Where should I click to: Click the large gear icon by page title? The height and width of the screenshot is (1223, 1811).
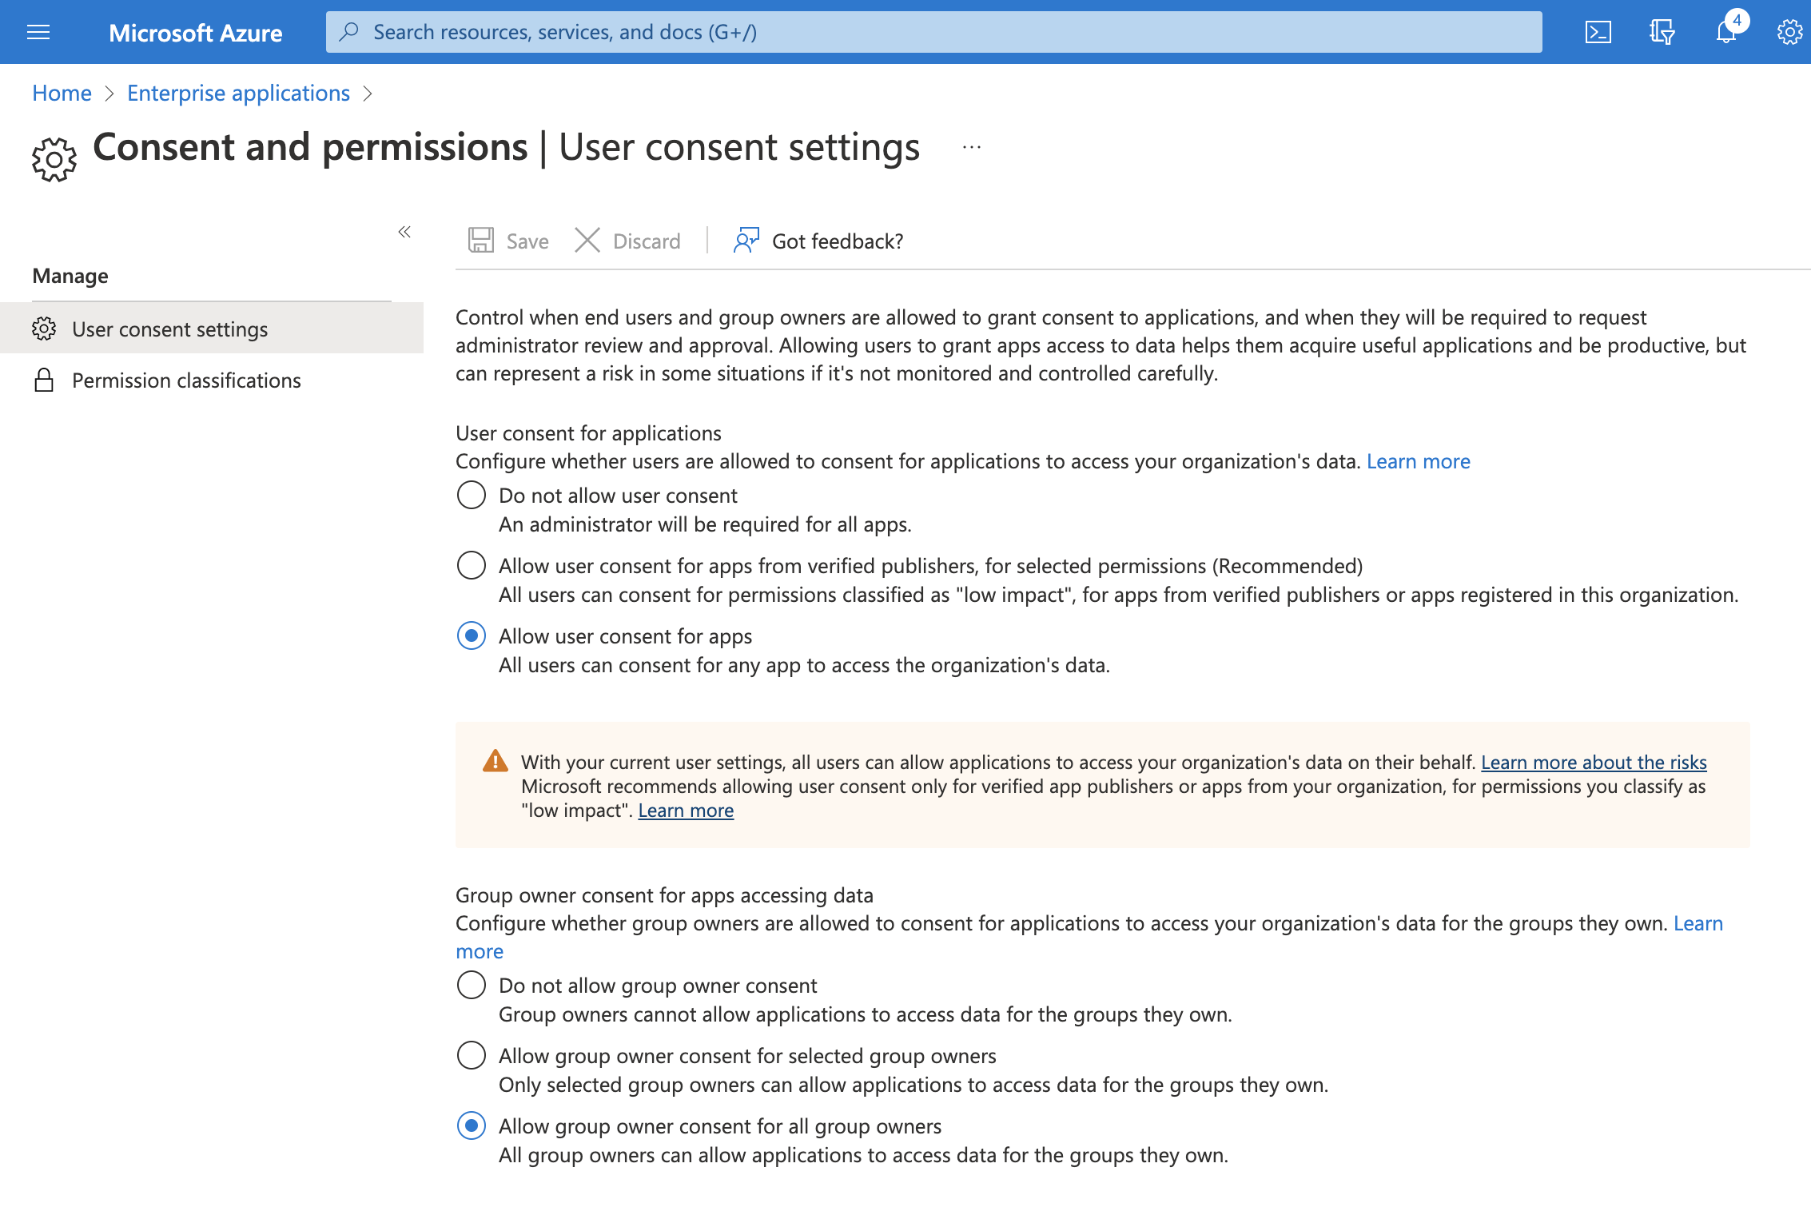tap(54, 159)
